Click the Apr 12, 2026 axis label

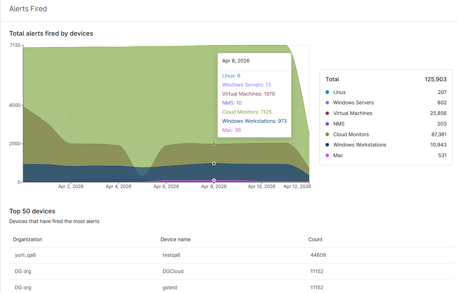coord(297,186)
